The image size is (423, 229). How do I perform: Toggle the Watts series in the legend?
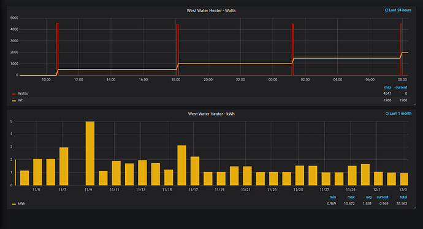23,93
